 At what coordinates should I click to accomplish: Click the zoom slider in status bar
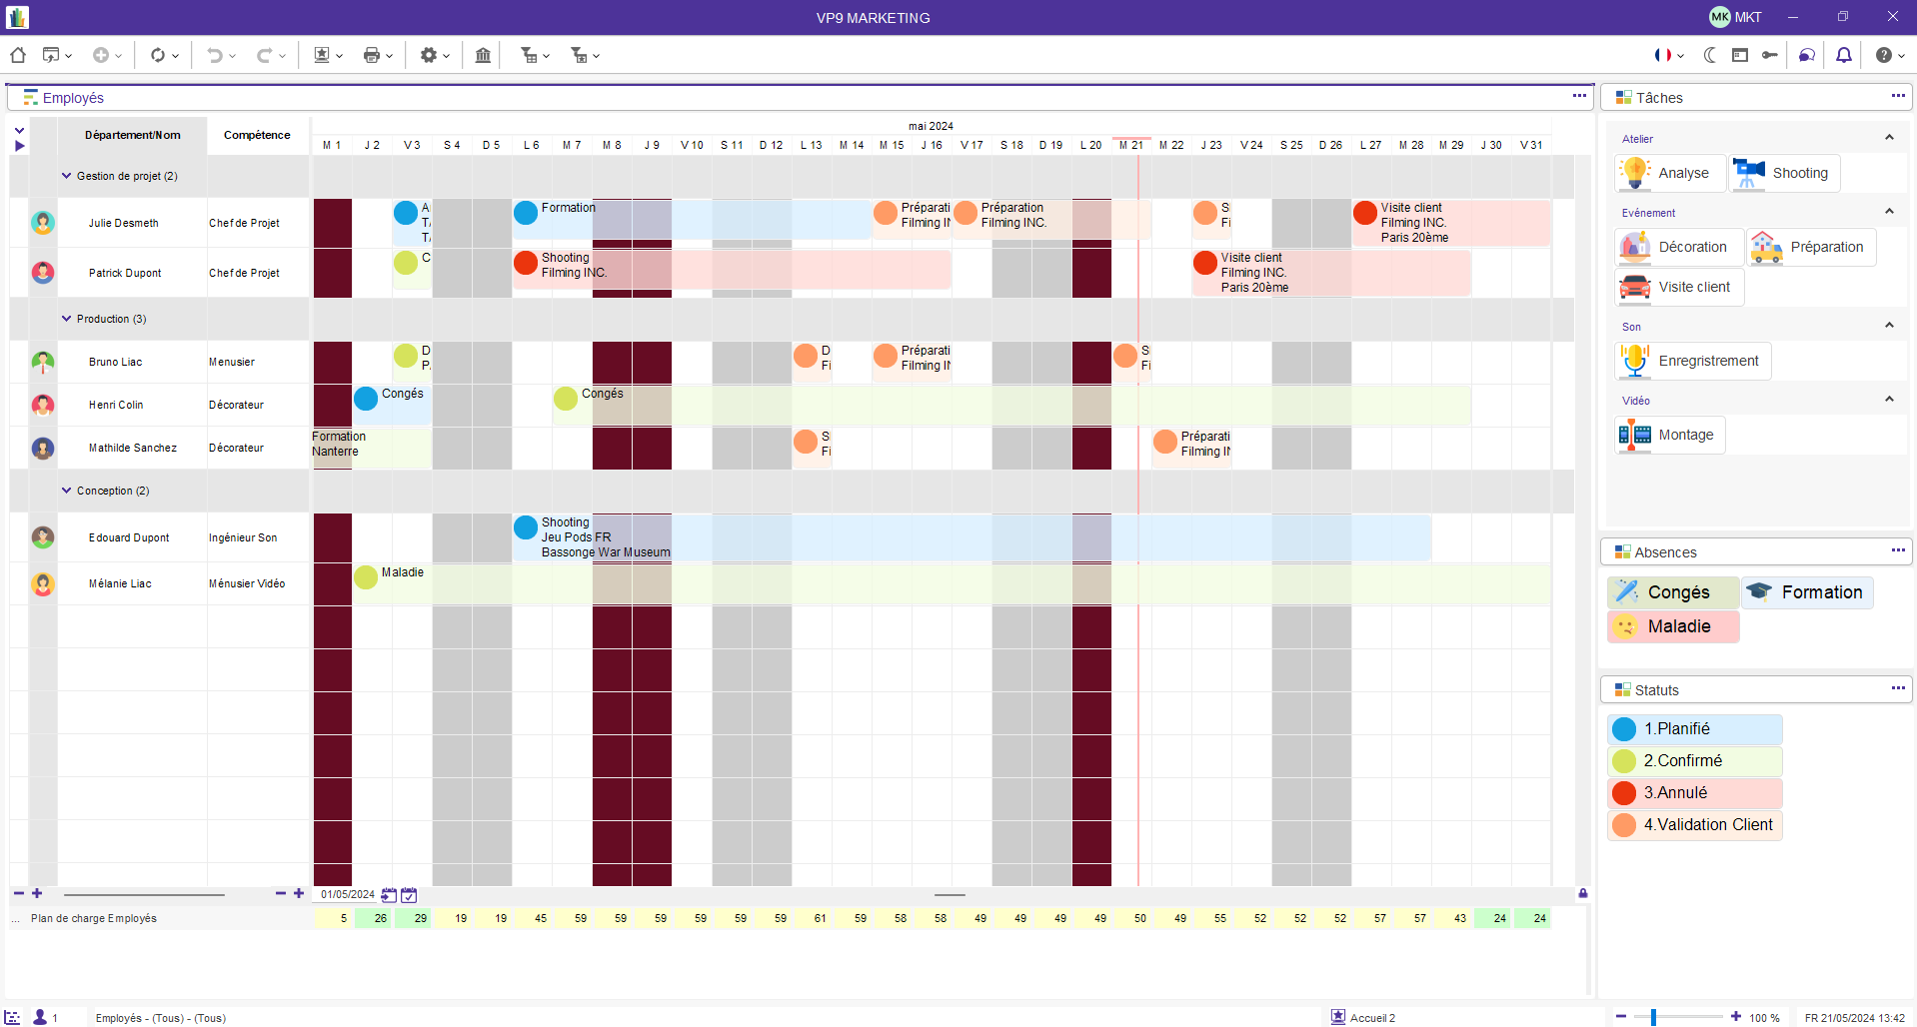[1677, 1017]
